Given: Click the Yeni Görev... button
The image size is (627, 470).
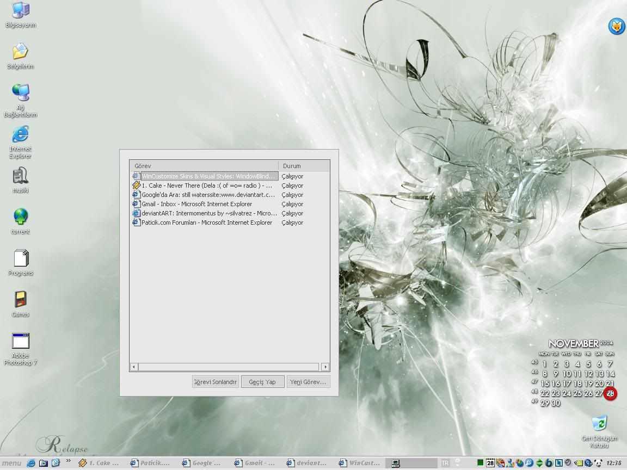Looking at the screenshot, I should coord(308,382).
